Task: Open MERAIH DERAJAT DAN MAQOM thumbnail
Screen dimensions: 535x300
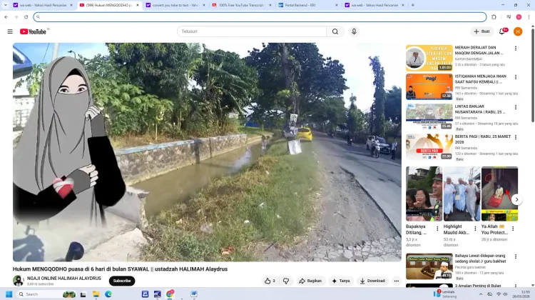Action: point(429,58)
